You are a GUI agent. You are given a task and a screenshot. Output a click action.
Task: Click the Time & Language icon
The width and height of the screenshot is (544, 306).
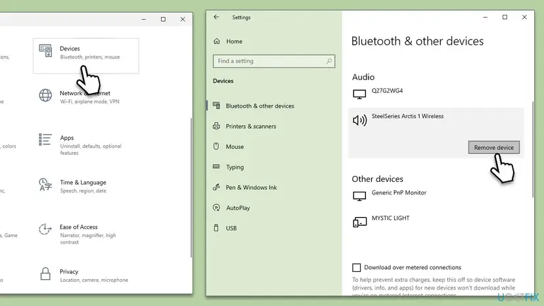tap(45, 185)
